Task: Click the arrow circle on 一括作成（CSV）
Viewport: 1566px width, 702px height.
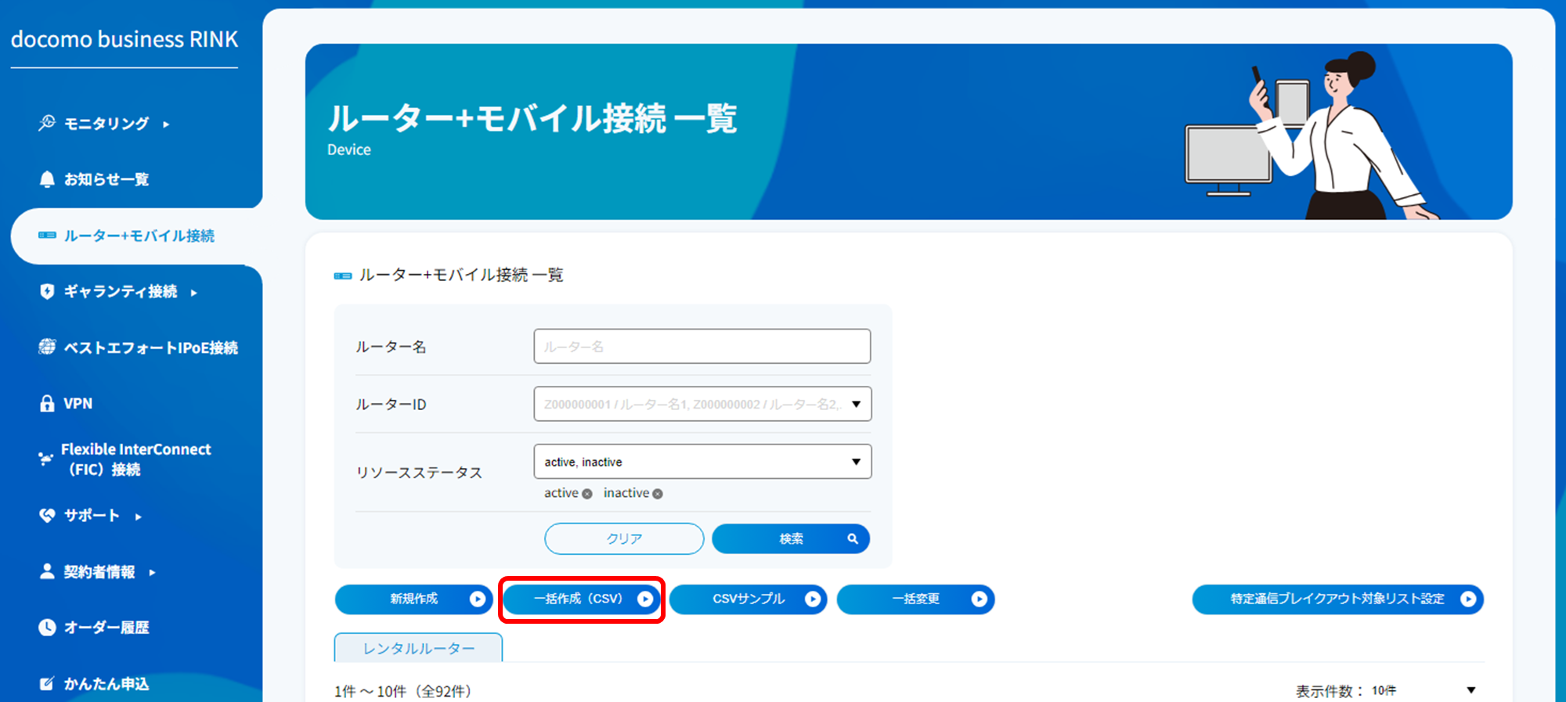Action: 644,599
